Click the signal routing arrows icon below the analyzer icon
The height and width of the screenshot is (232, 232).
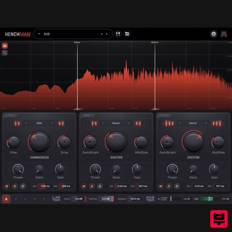tap(5, 53)
